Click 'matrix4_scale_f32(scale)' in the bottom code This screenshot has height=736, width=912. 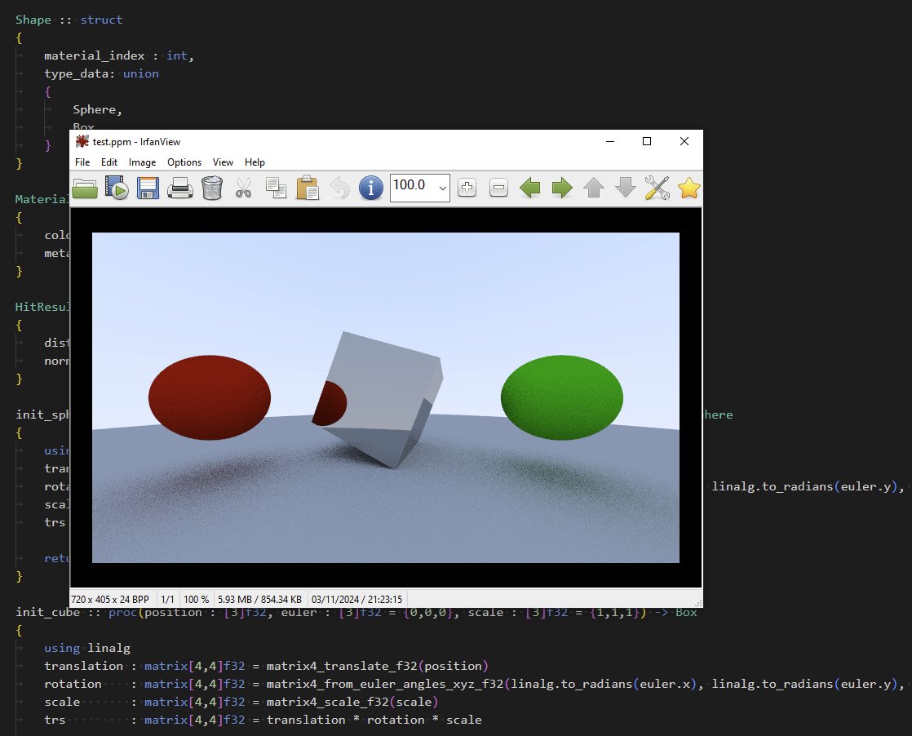(x=352, y=703)
